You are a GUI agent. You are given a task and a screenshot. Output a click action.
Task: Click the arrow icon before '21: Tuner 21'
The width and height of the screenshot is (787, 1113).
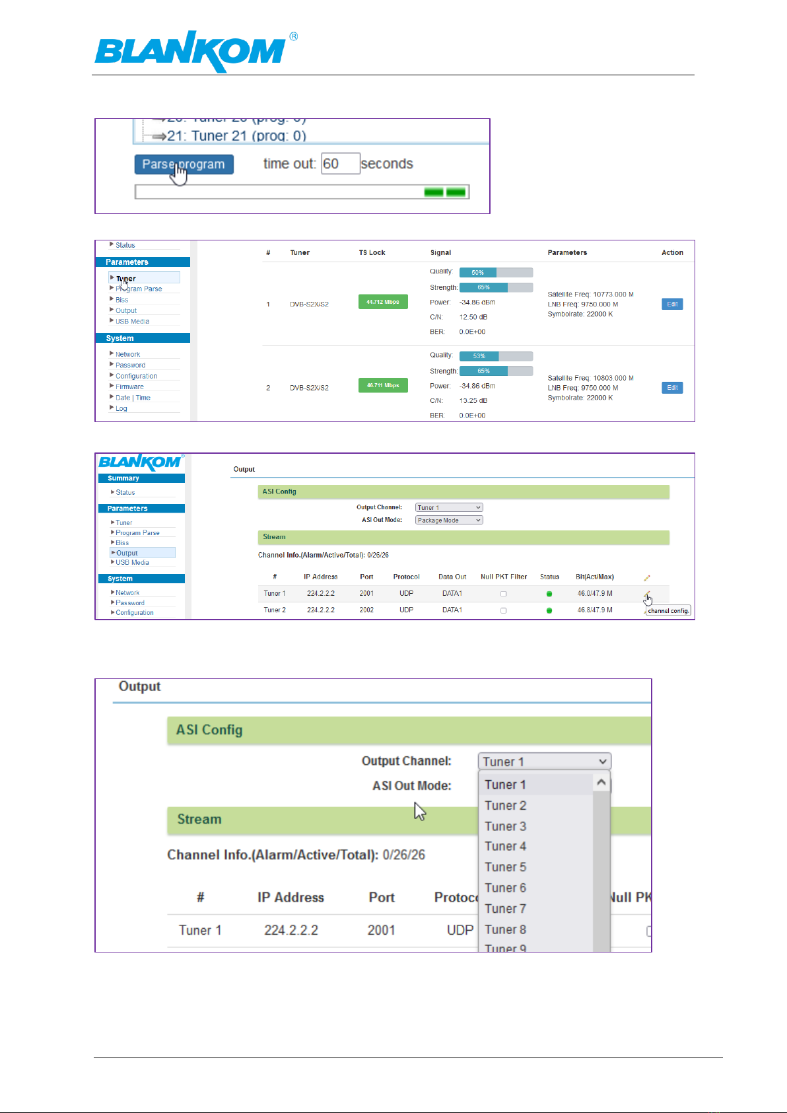pos(158,136)
